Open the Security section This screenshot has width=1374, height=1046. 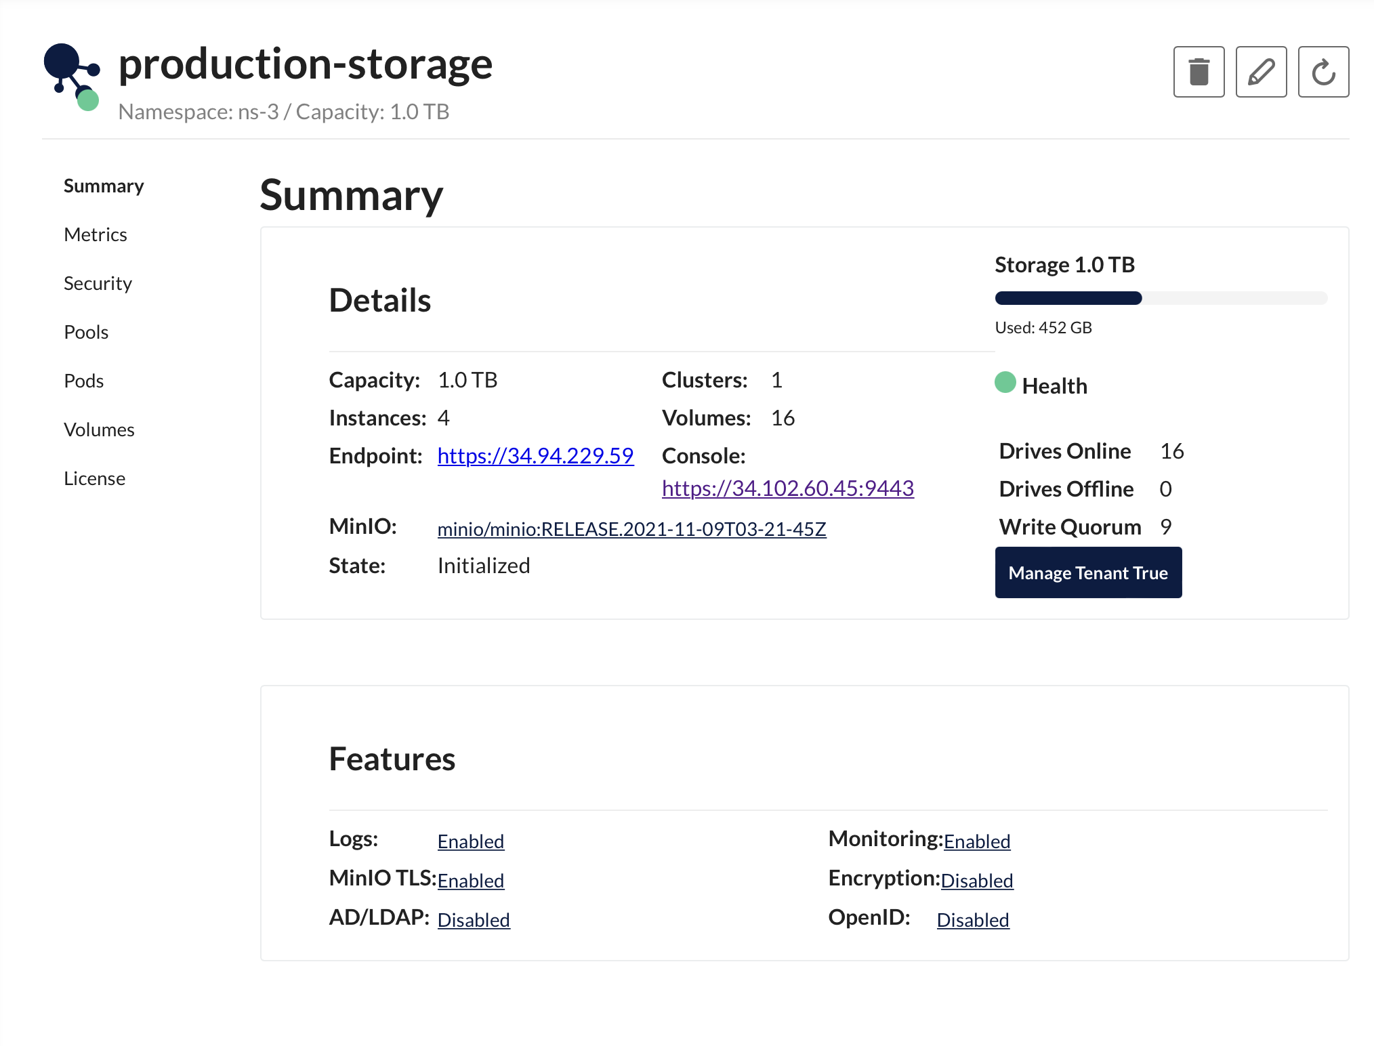click(98, 283)
